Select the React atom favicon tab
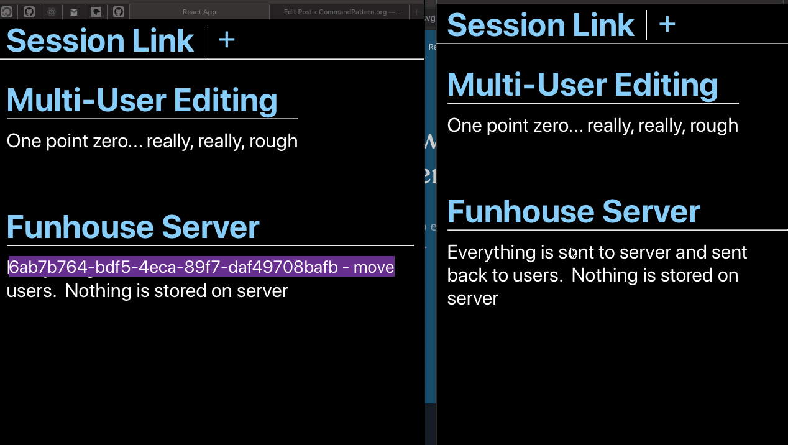Image resolution: width=788 pixels, height=445 pixels. click(51, 11)
